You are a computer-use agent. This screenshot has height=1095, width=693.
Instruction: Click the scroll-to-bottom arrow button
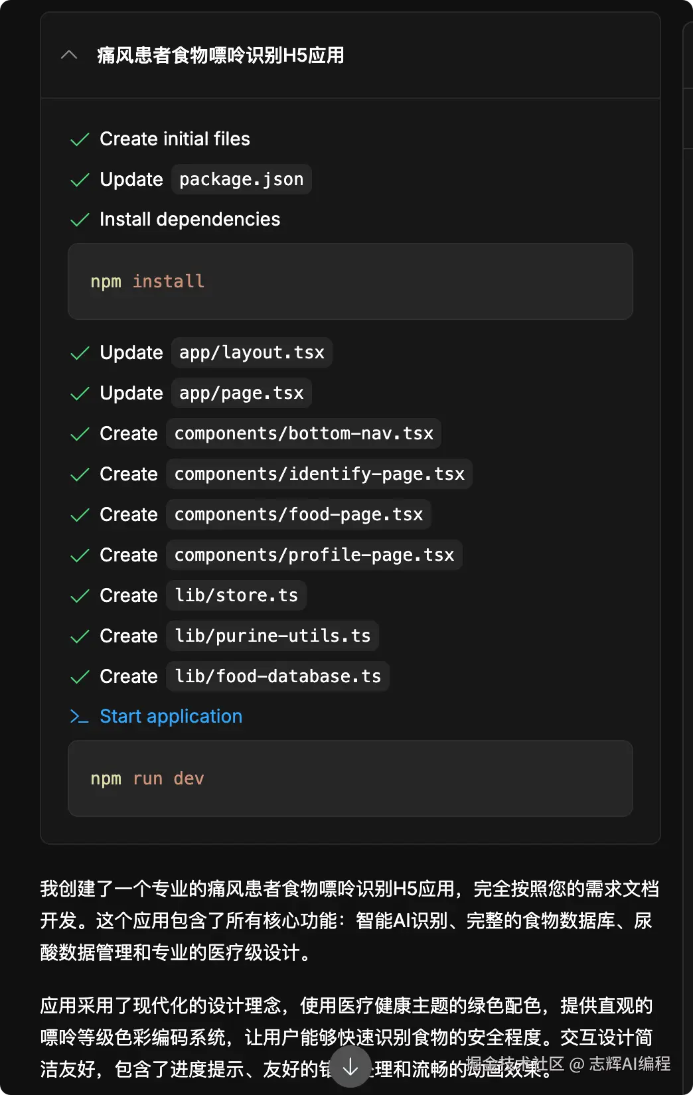point(350,1066)
